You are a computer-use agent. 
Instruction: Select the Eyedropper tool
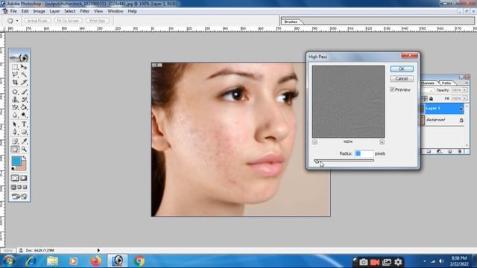click(x=24, y=141)
